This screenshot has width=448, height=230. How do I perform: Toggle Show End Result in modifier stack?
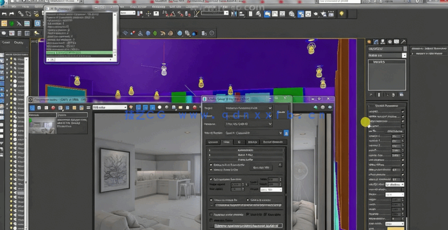click(x=379, y=95)
